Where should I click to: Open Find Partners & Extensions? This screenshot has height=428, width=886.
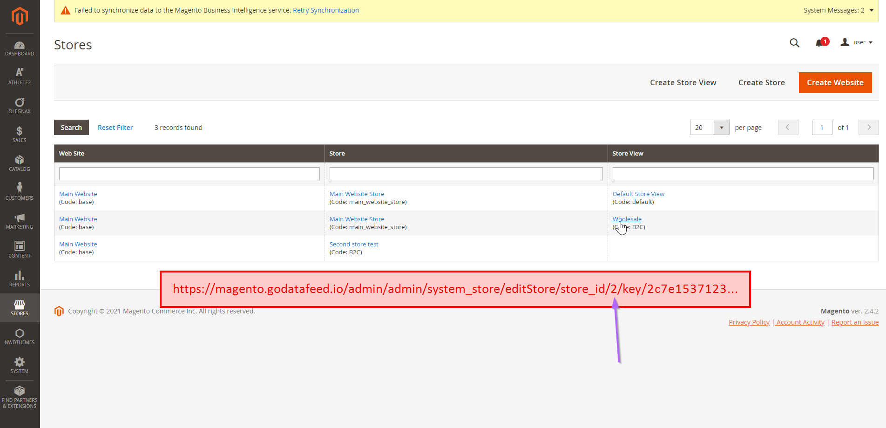pos(19,396)
